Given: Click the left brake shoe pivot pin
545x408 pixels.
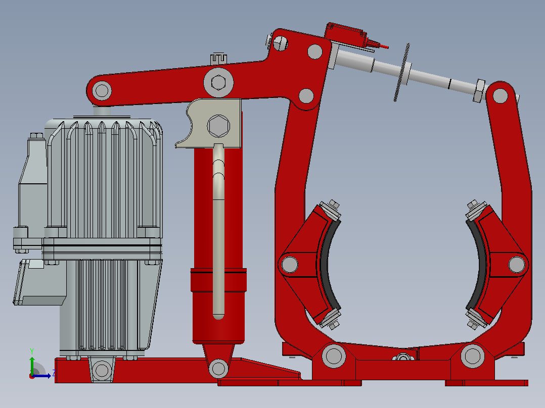Looking at the screenshot, I should [x=290, y=265].
